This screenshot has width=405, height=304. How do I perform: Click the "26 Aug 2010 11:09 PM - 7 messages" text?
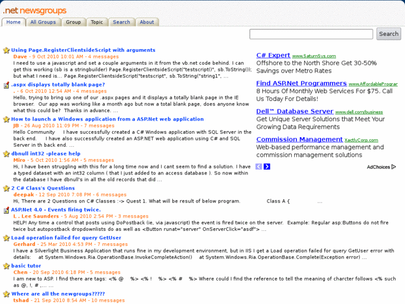coord(69,126)
